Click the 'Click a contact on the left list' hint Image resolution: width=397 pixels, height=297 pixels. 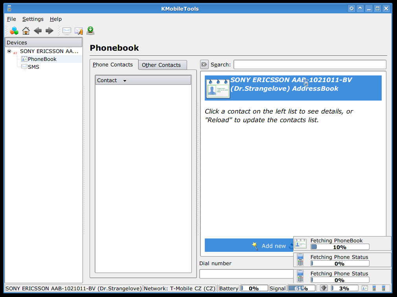279,115
